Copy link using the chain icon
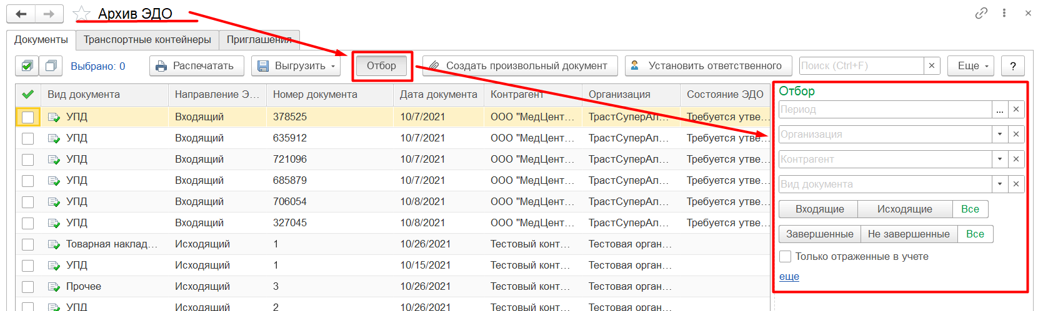This screenshot has height=311, width=1038. tap(981, 13)
